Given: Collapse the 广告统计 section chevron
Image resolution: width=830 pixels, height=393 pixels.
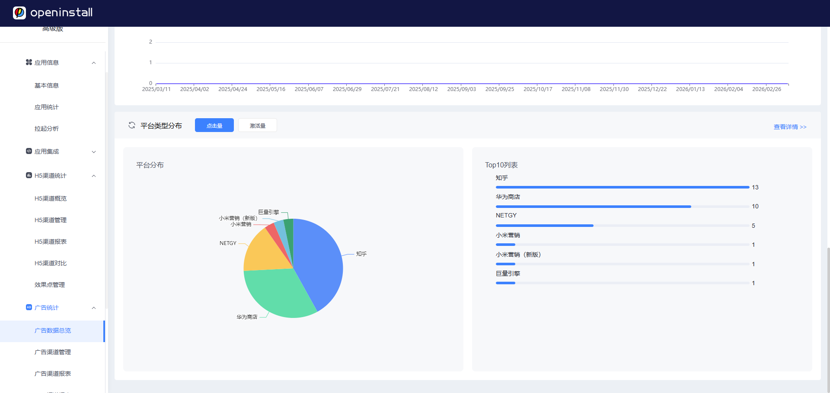Looking at the screenshot, I should click(x=94, y=308).
